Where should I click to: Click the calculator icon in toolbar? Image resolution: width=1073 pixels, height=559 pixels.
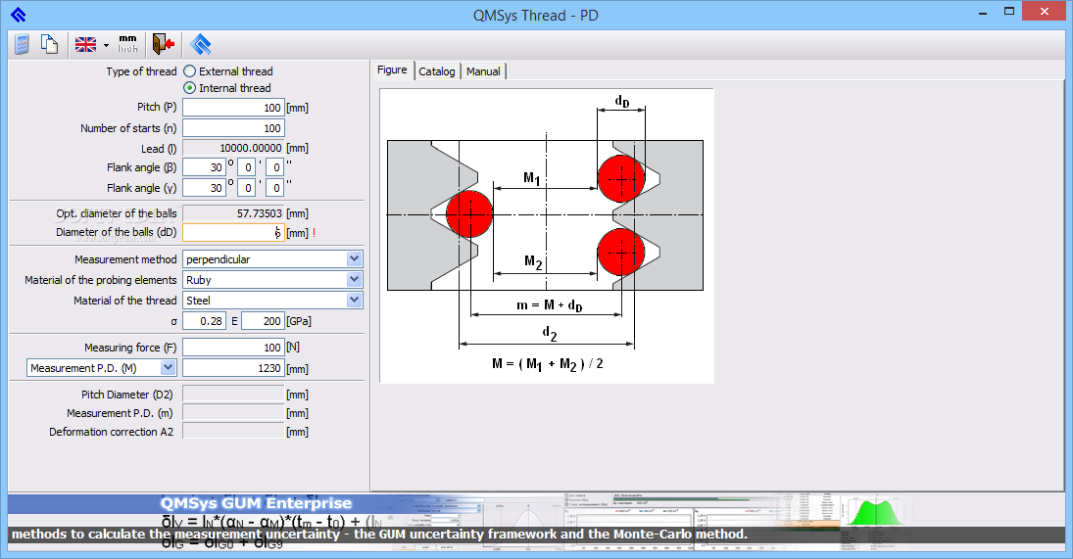[22, 45]
